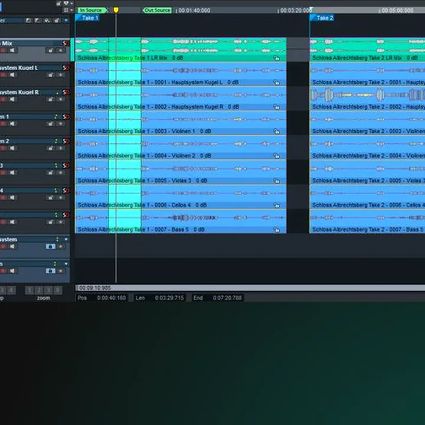Click the yellow play cursor marker

116,10
